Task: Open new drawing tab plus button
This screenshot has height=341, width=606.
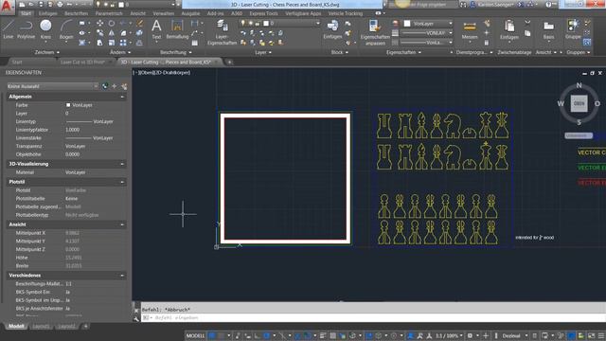Action: point(229,62)
